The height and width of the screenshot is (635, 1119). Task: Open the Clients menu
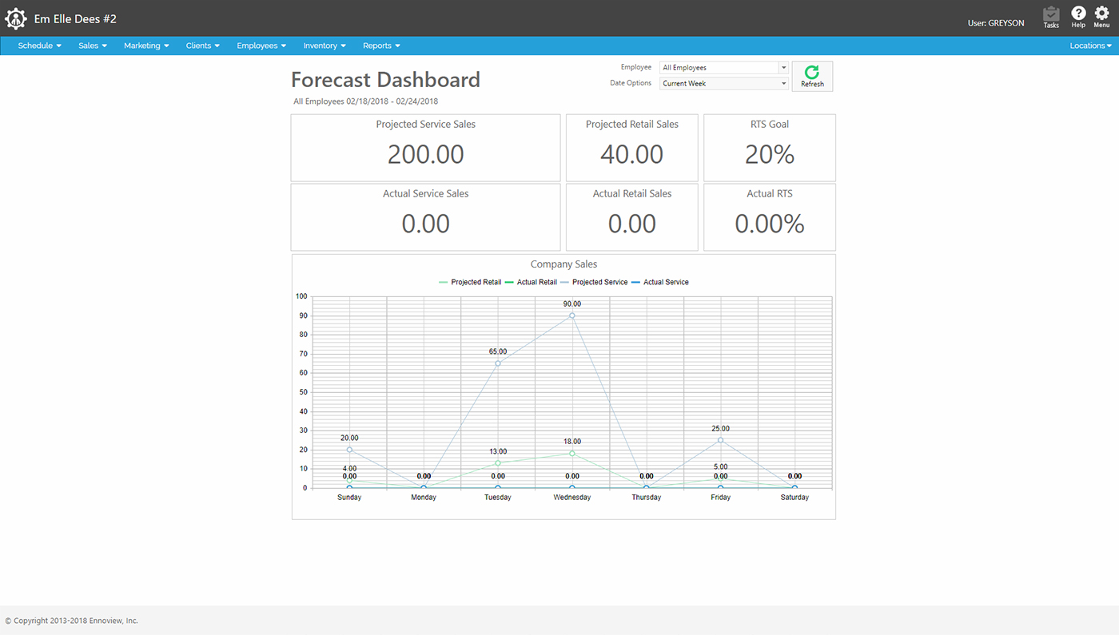(203, 46)
